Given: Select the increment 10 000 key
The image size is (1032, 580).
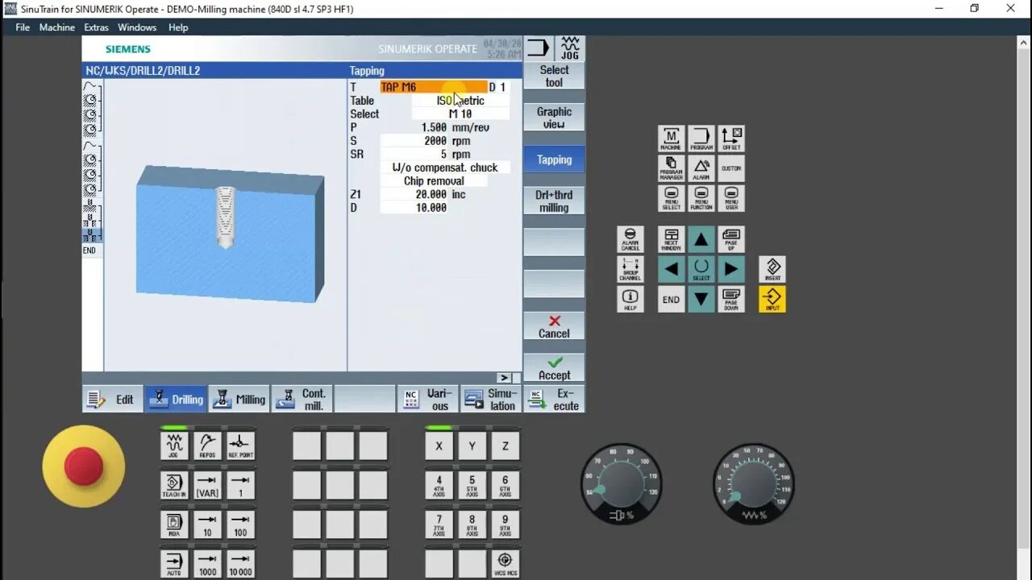Looking at the screenshot, I should tap(240, 563).
